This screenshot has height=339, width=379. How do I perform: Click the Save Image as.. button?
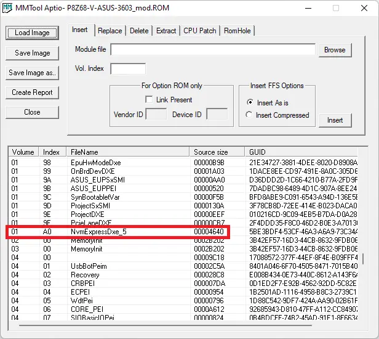point(32,73)
